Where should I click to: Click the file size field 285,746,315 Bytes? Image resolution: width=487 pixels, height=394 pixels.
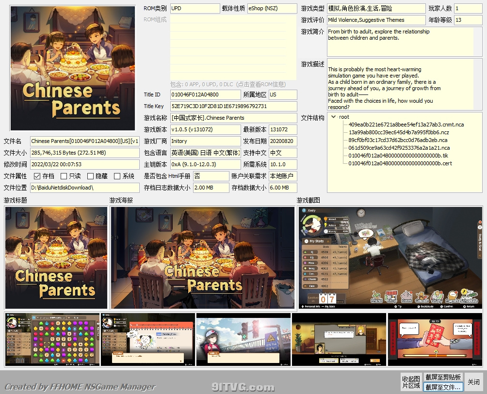click(x=85, y=153)
